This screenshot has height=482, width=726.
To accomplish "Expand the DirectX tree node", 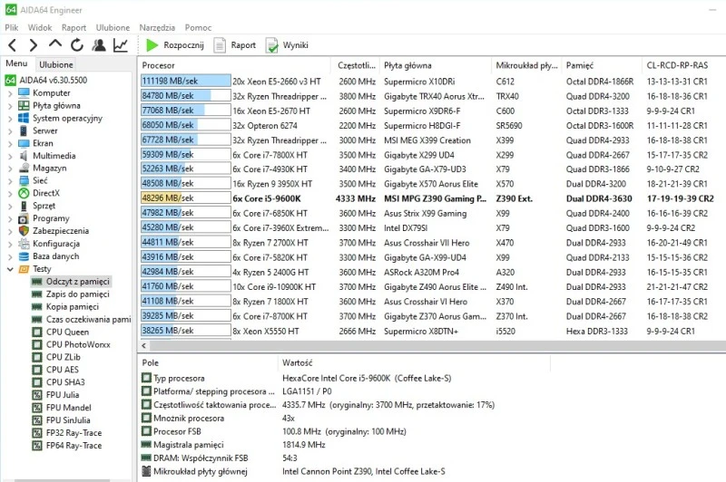I will coord(10,193).
